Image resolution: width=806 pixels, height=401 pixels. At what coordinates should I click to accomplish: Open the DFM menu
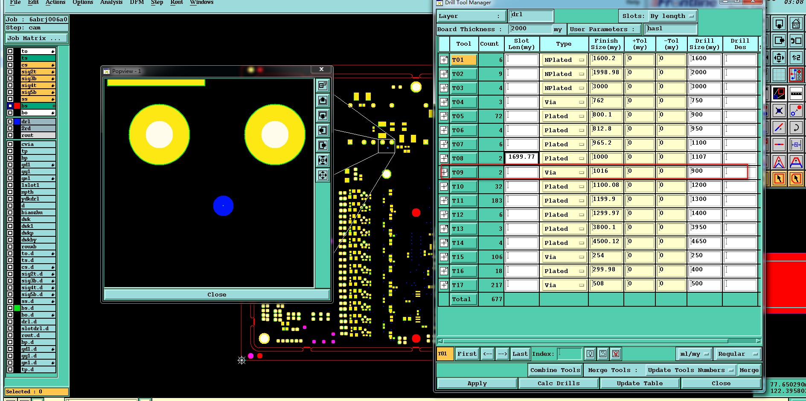137,3
